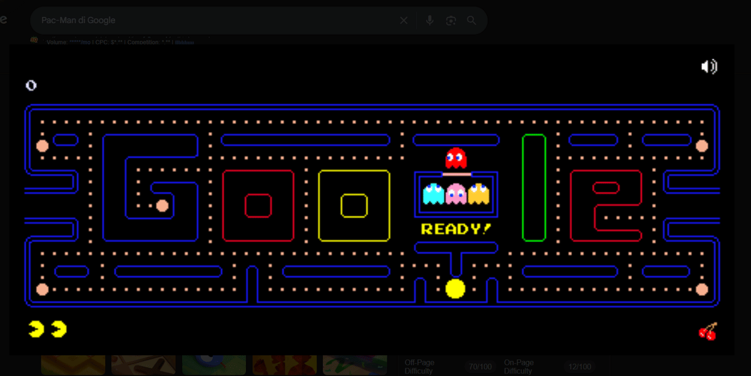The width and height of the screenshot is (751, 376).
Task: Click the 12/100 On-Page Difficulty badge
Action: 581,366
